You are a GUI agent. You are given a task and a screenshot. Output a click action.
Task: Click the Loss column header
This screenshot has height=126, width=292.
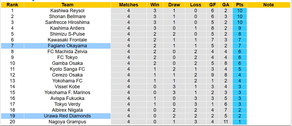[196, 5]
